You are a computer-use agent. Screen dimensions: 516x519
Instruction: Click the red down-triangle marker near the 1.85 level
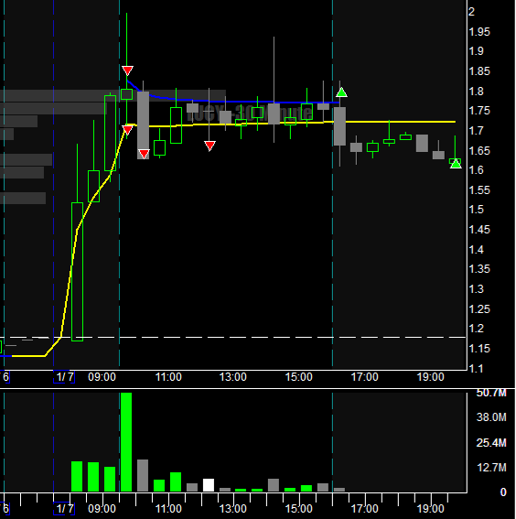click(127, 70)
